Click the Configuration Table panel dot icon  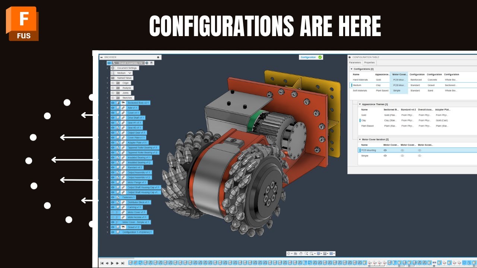coord(350,57)
